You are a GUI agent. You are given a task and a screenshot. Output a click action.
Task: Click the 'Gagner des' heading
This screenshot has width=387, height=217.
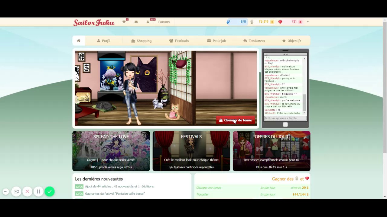283,179
